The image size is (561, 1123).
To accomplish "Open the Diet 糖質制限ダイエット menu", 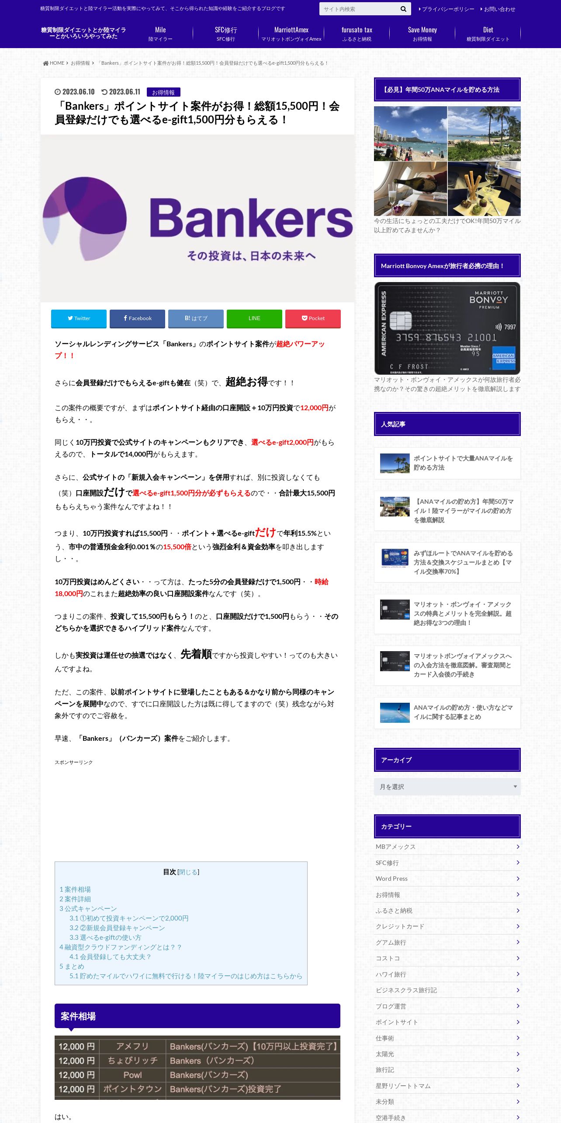I will click(x=488, y=34).
